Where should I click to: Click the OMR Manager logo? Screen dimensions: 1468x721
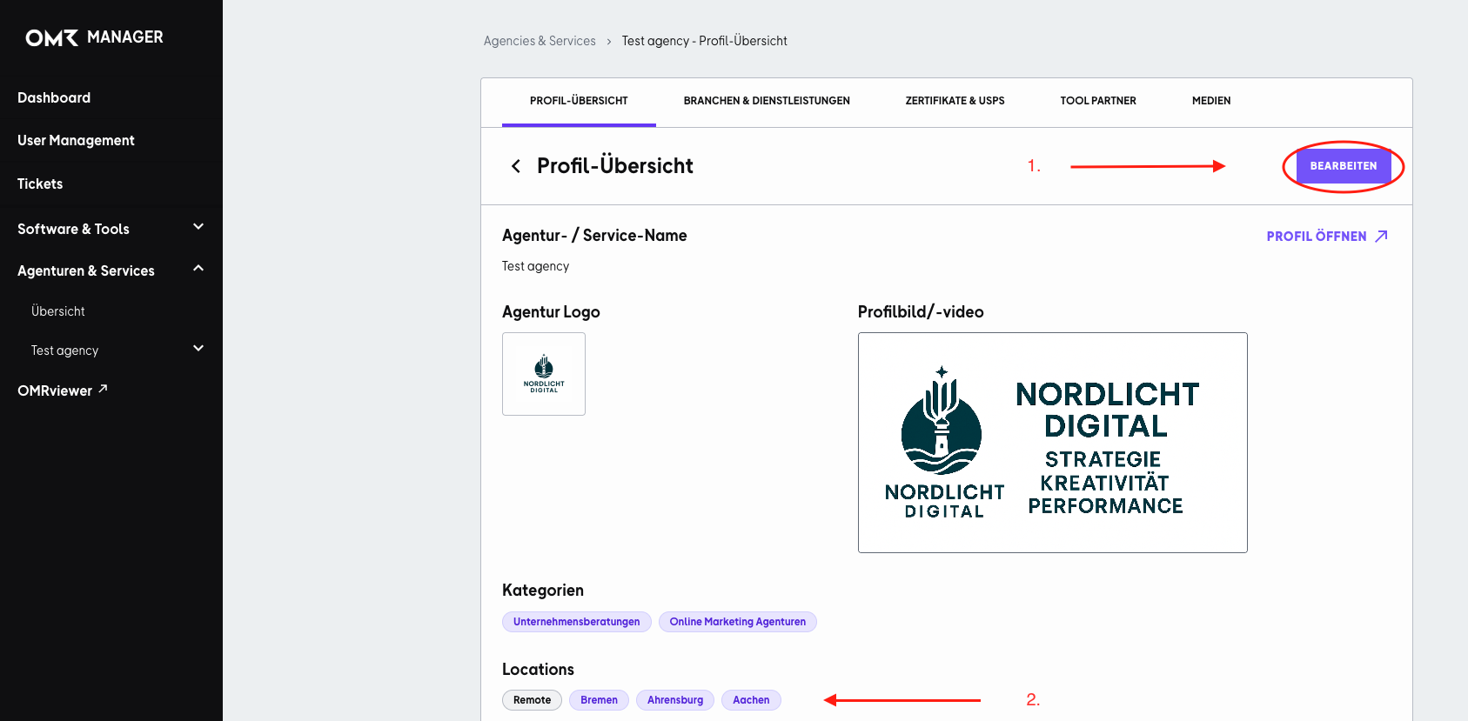(94, 37)
